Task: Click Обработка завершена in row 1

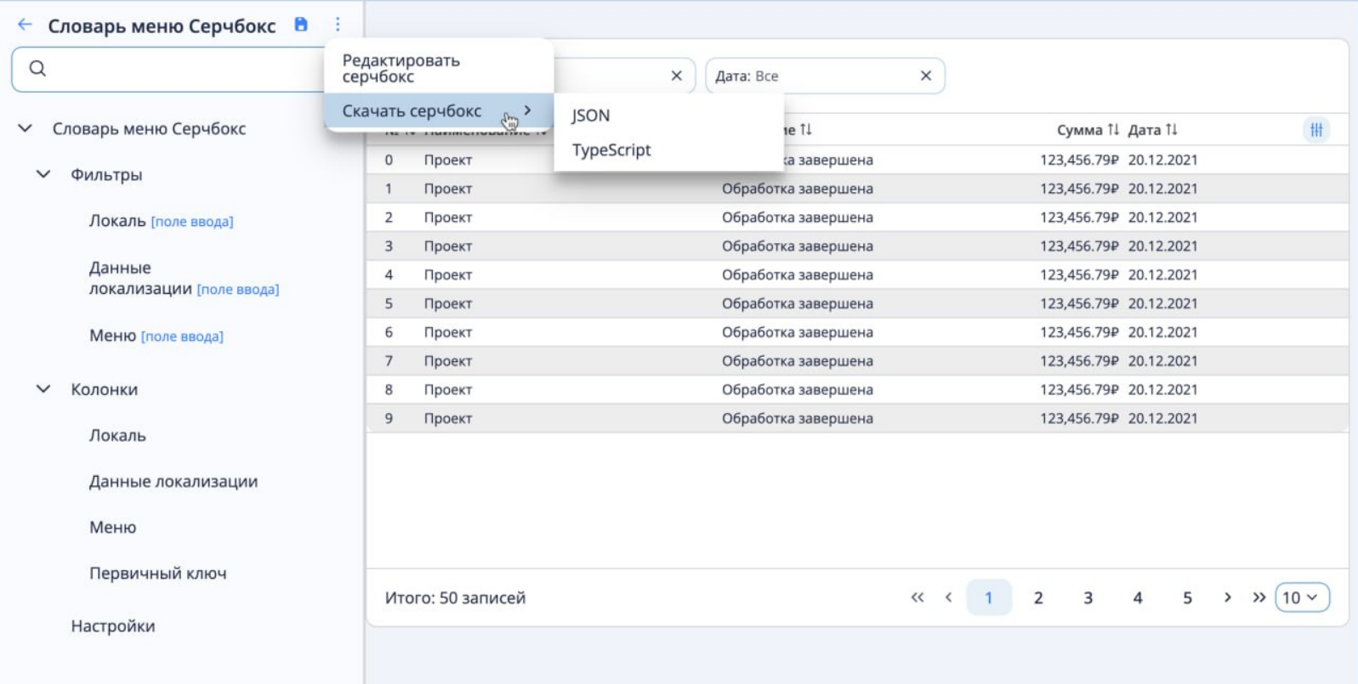Action: click(798, 189)
